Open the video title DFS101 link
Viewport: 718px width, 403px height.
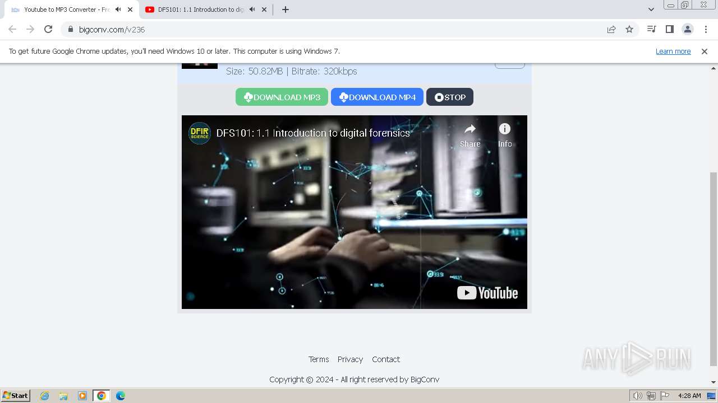pyautogui.click(x=313, y=133)
